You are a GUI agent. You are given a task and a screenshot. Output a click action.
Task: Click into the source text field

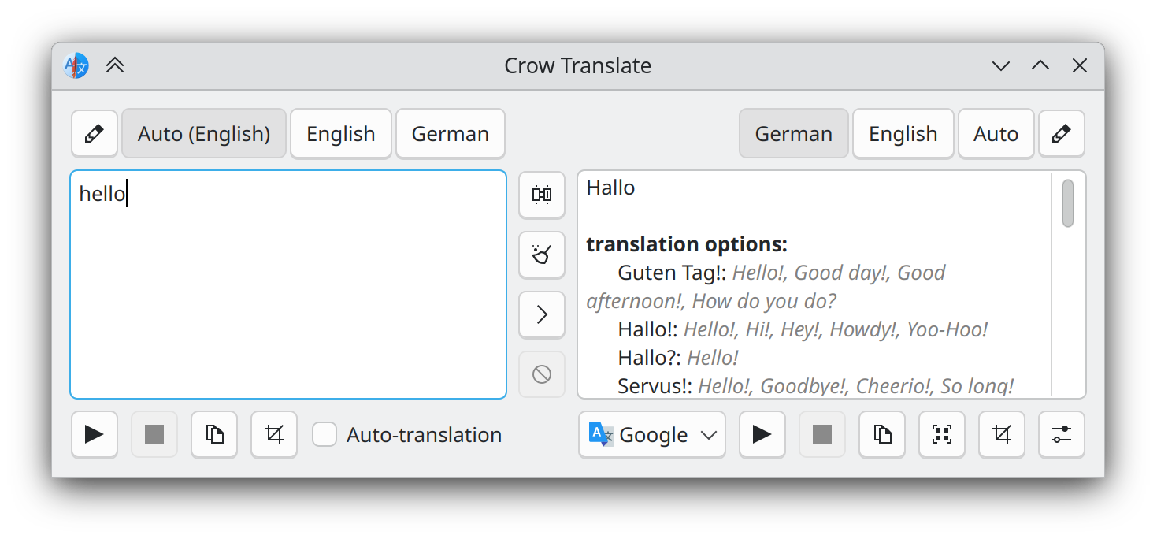coord(288,292)
